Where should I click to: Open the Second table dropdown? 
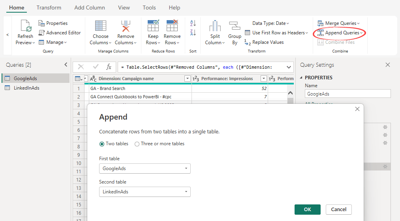point(145,192)
